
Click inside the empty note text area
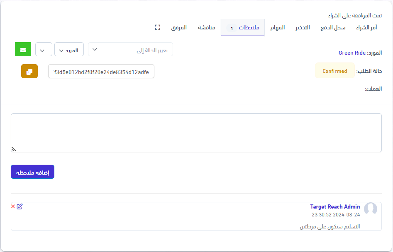coord(196,132)
